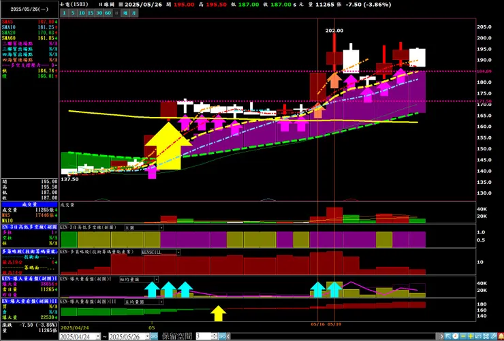Click the yellow arrow in 五均量圖 panel
504x341 pixels.
coord(218,313)
